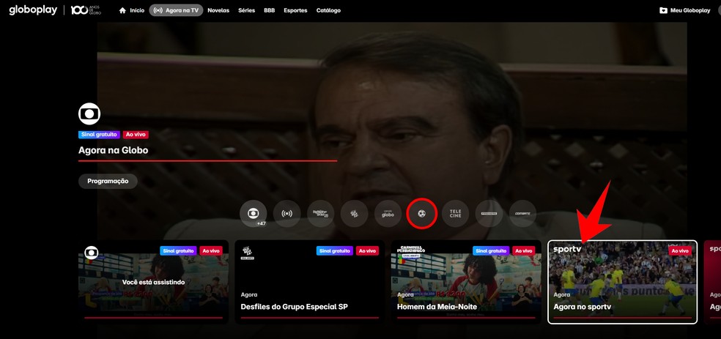Select the Canais Globo filter icon

tap(388, 214)
